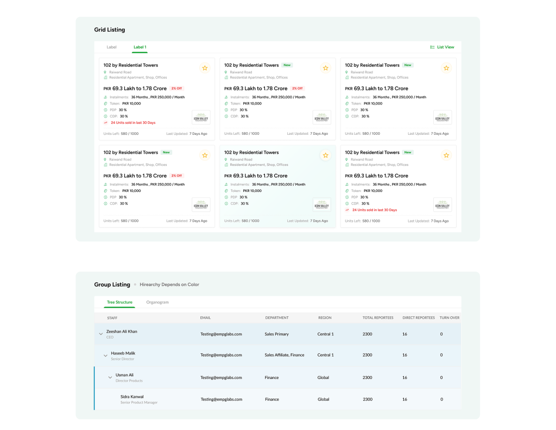Viewport: 556px width, 430px height.
Task: Collapse the Zeeshan Ali Khan row
Action: pos(100,334)
